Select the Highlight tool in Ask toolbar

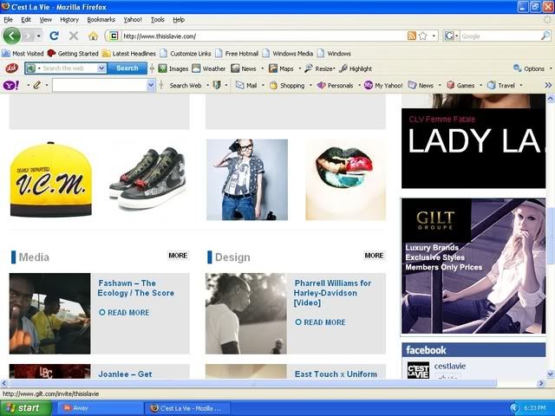[356, 68]
